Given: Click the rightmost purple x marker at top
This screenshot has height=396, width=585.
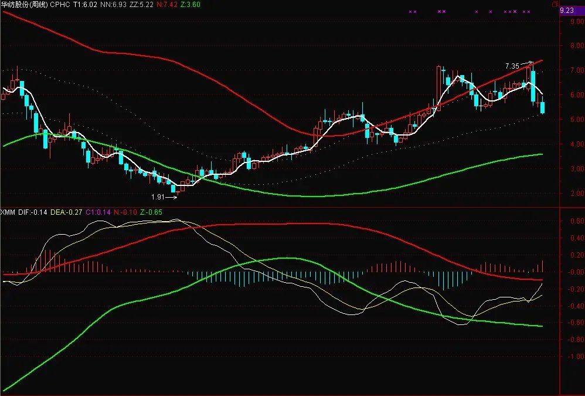Looking at the screenshot, I should click(x=529, y=11).
